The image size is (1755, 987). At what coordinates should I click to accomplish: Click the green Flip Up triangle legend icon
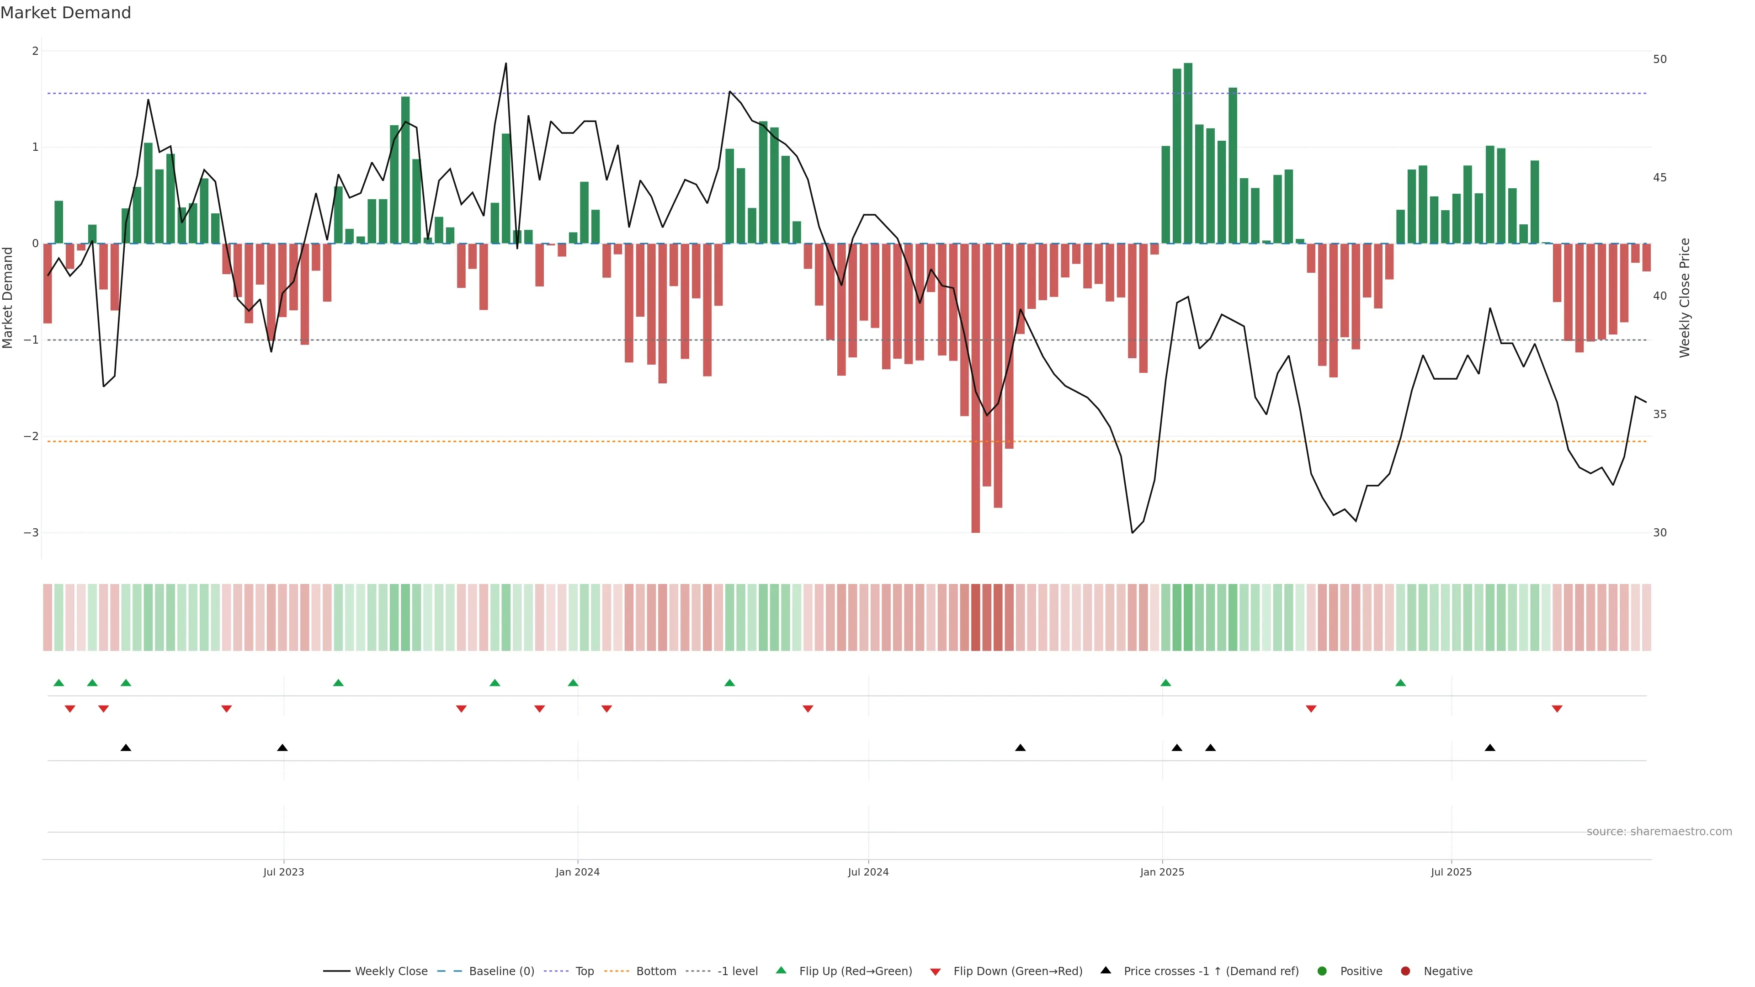pos(782,970)
